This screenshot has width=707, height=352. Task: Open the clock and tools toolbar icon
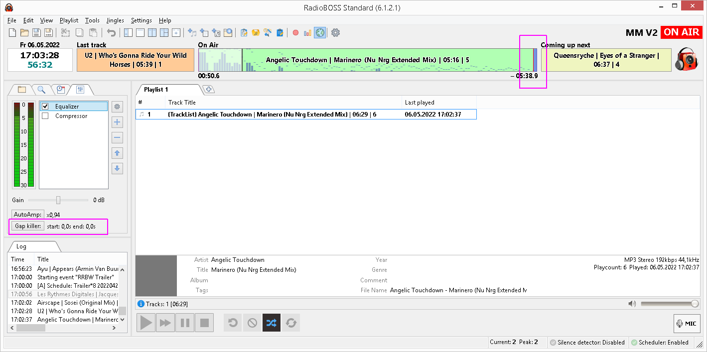pos(268,33)
